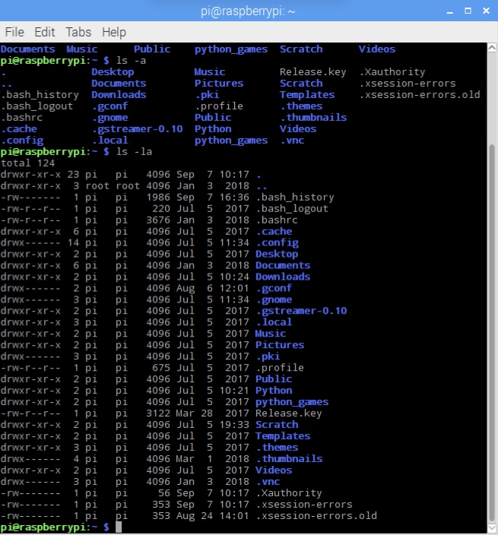Click the cursor at the last prompt
This screenshot has width=498, height=535.
point(119,527)
